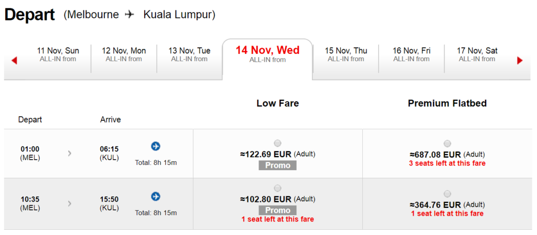
Task: Open the 13 Nov, Tue date tab
Action: point(189,54)
